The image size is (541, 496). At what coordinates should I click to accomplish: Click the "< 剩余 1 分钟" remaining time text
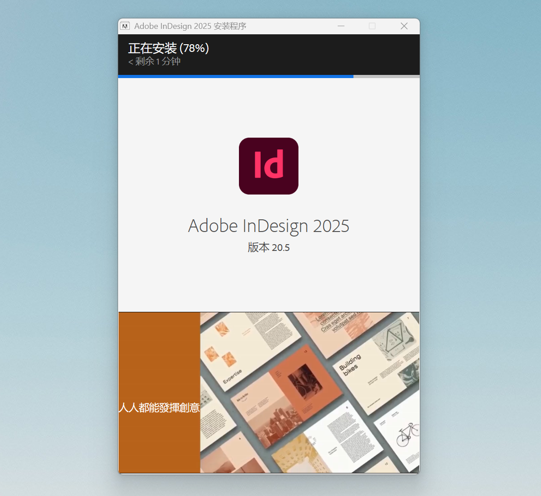click(155, 61)
